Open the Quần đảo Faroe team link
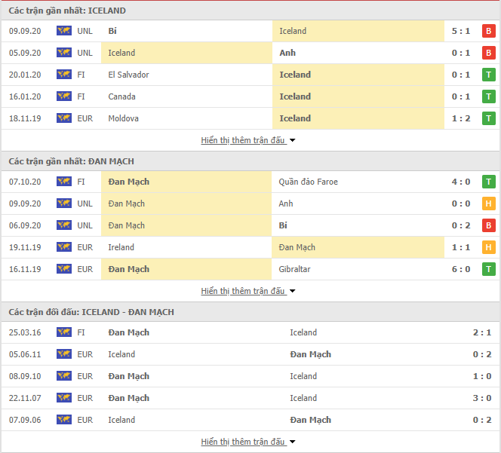This screenshot has width=501, height=453. click(308, 182)
